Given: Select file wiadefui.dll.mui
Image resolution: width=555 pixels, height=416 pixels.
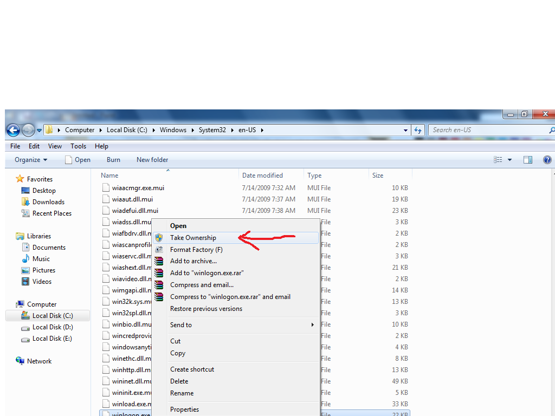Looking at the screenshot, I should coord(135,211).
